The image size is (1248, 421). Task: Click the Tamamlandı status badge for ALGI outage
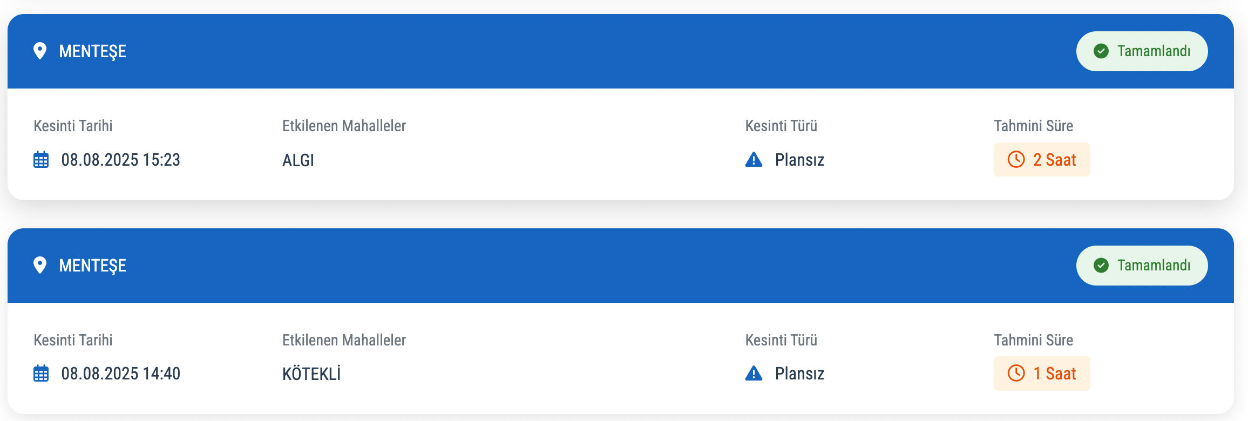tap(1142, 51)
